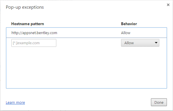Click the Done button
The image size is (173, 111).
[x=159, y=102]
